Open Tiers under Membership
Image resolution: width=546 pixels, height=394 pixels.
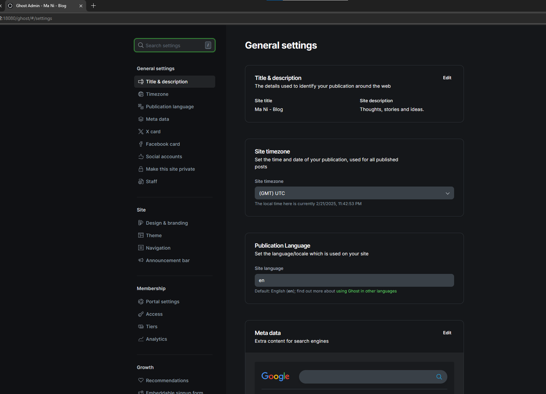152,327
